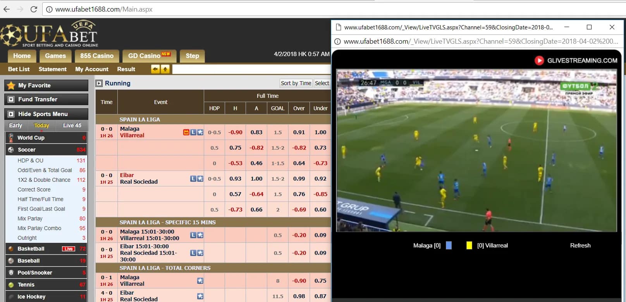Click the live match video stream
Screen dimensions: 626x302
pos(476,150)
